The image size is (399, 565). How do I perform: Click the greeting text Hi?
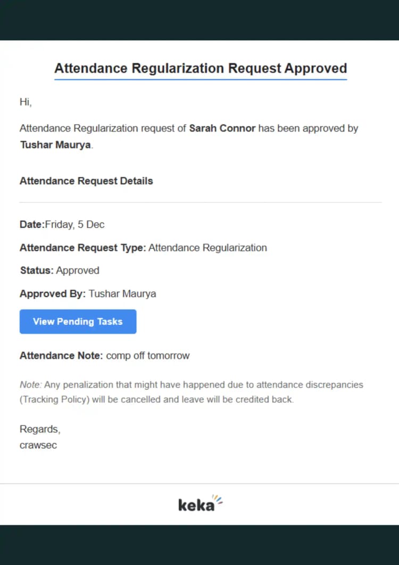pos(25,102)
